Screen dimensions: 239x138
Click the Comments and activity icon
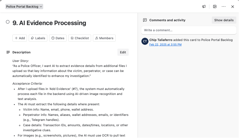(x=145, y=20)
